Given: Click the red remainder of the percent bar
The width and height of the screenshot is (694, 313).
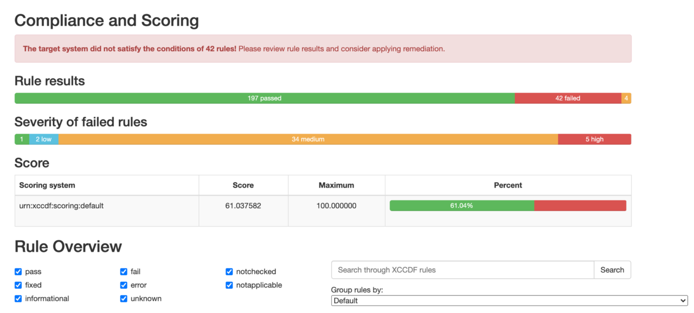Looking at the screenshot, I should [x=580, y=206].
